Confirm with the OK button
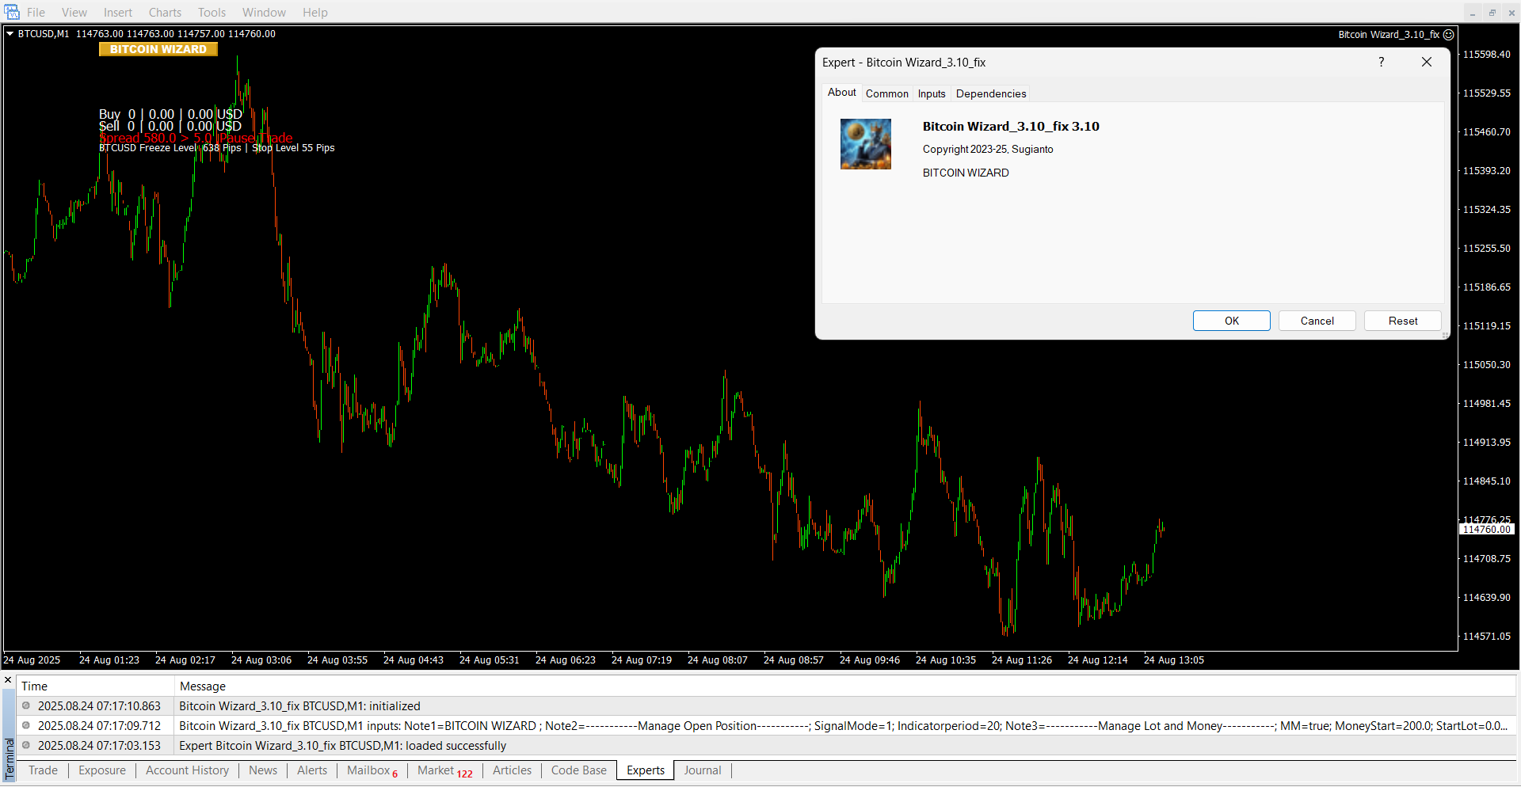This screenshot has height=787, width=1521. [x=1231, y=321]
